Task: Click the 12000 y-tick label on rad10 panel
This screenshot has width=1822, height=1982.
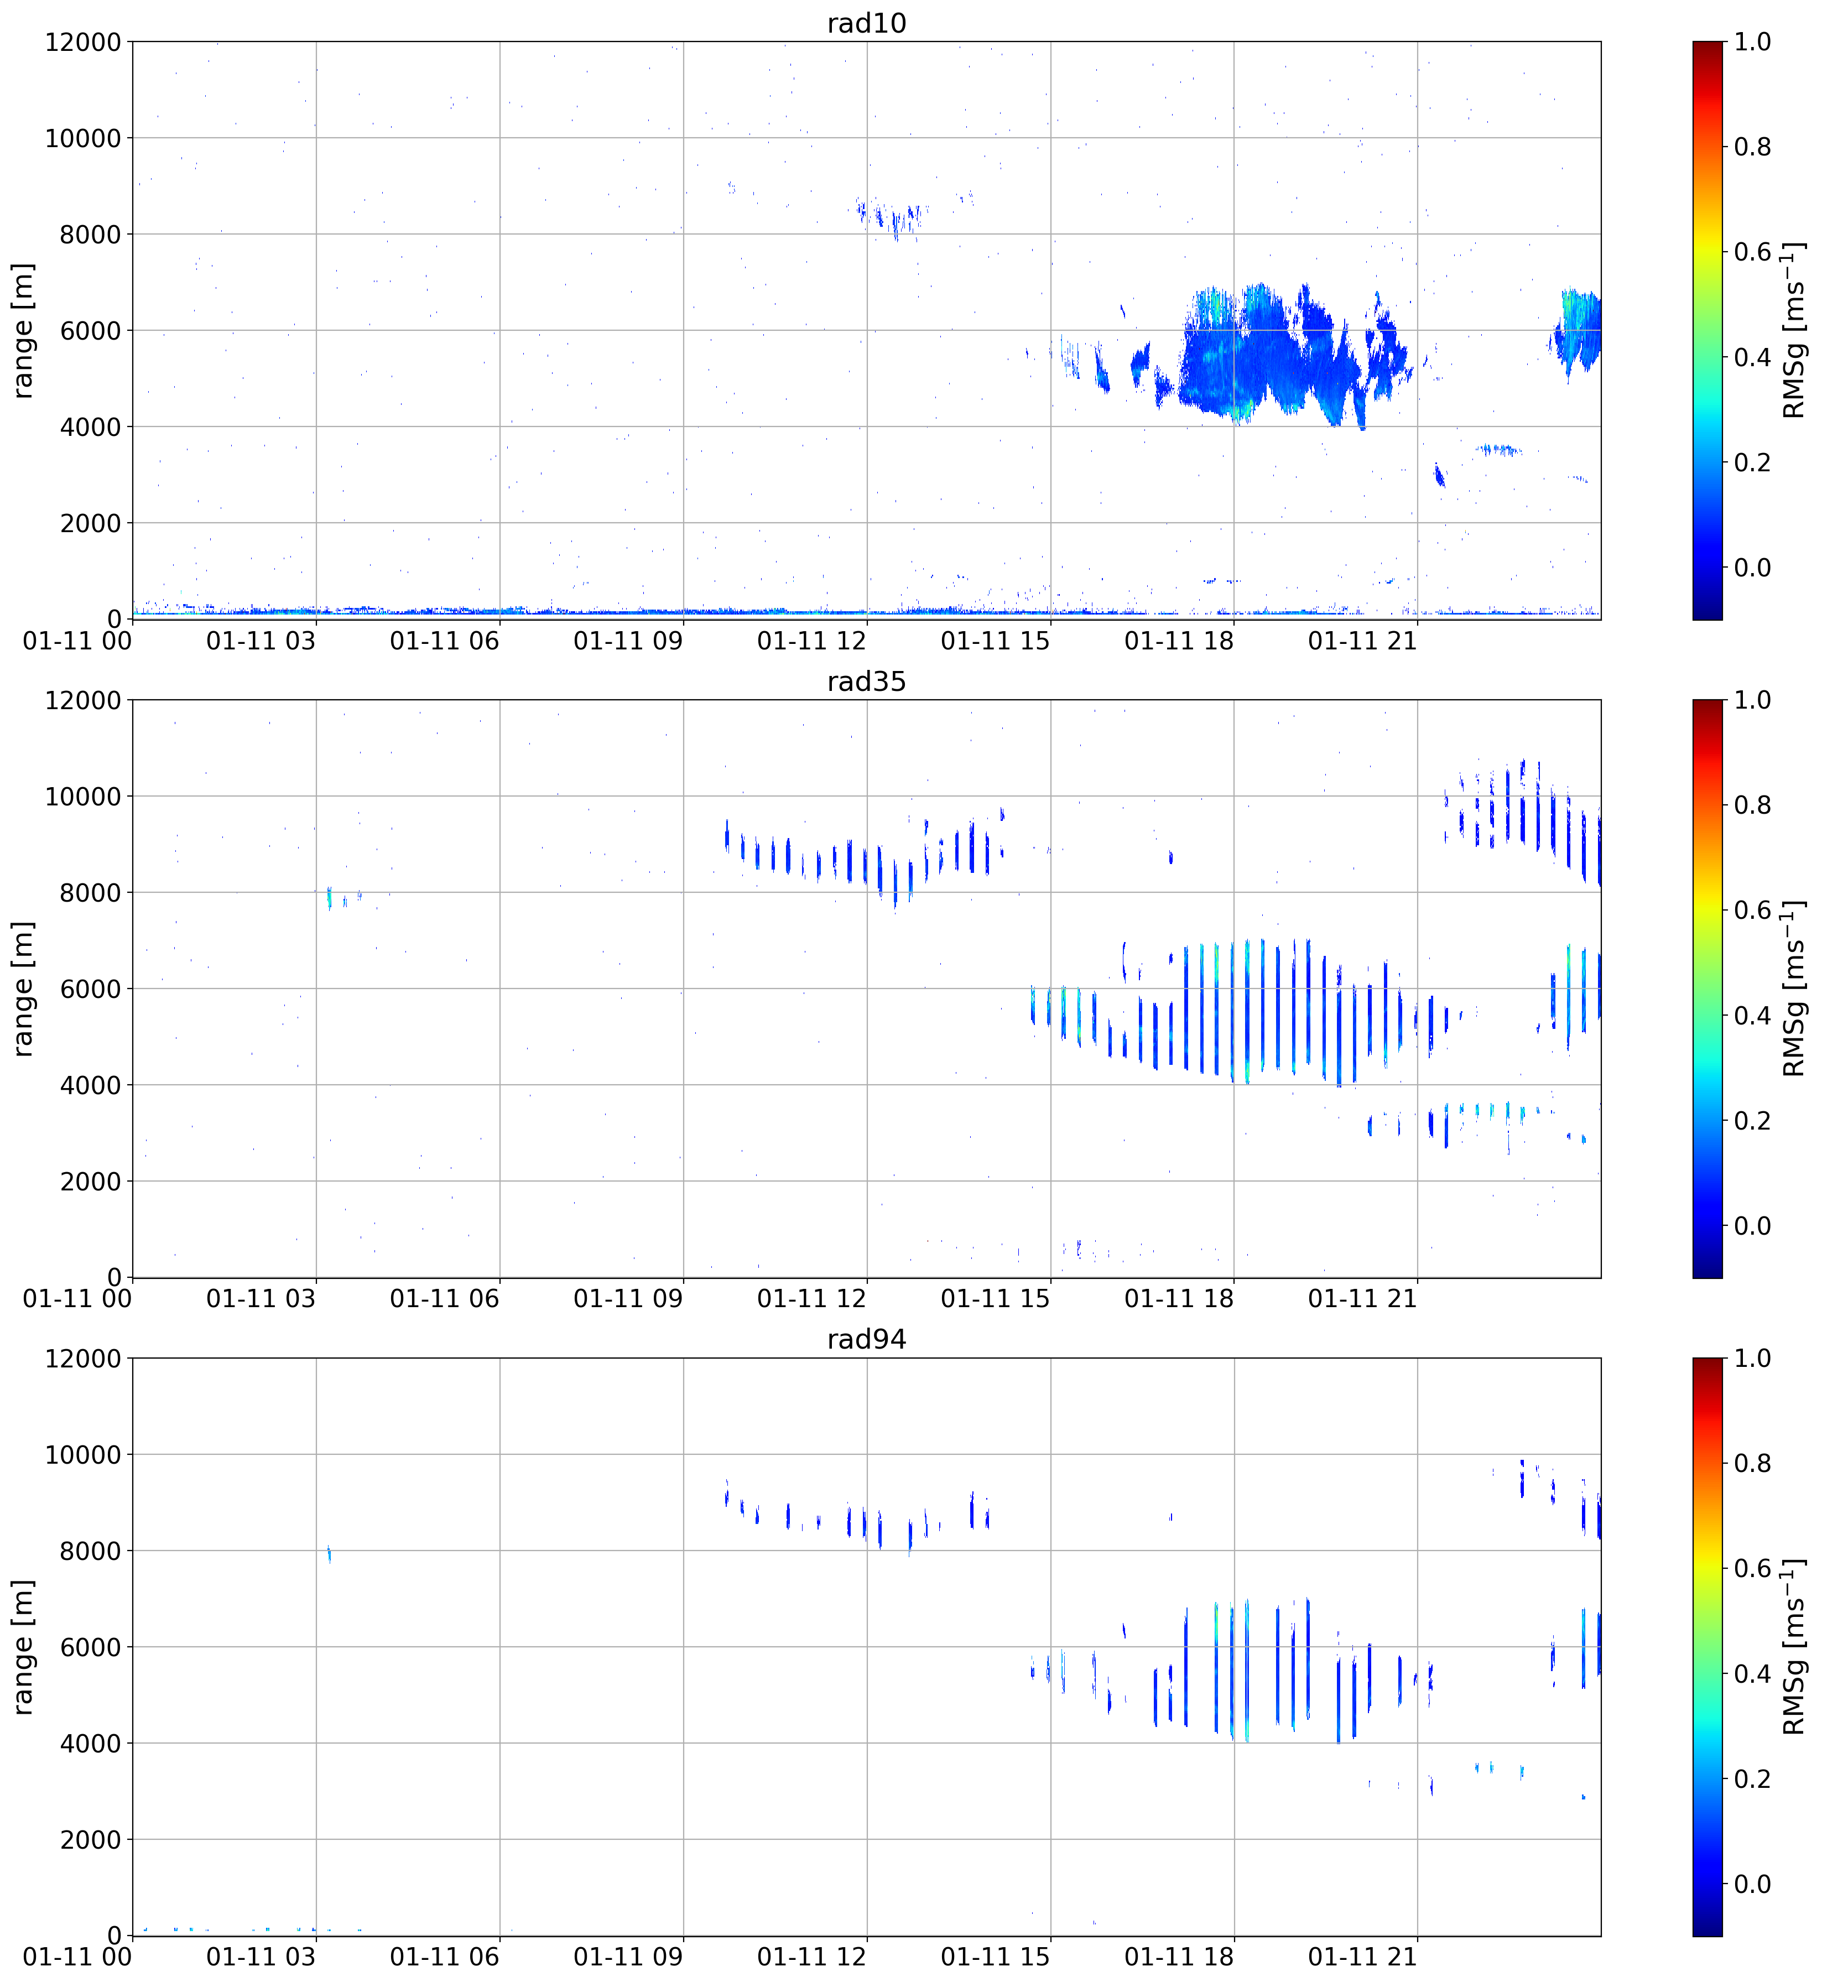Action: (83, 43)
